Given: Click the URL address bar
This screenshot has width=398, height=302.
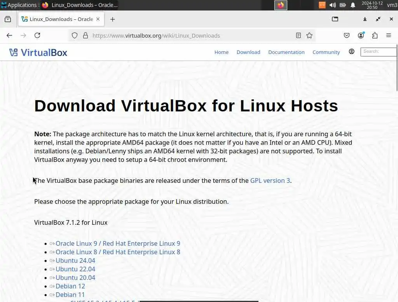Looking at the screenshot, I should [191, 35].
